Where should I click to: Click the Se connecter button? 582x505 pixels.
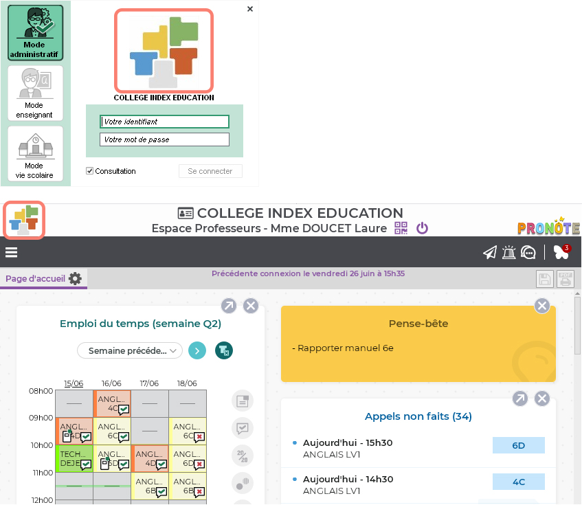click(x=210, y=171)
